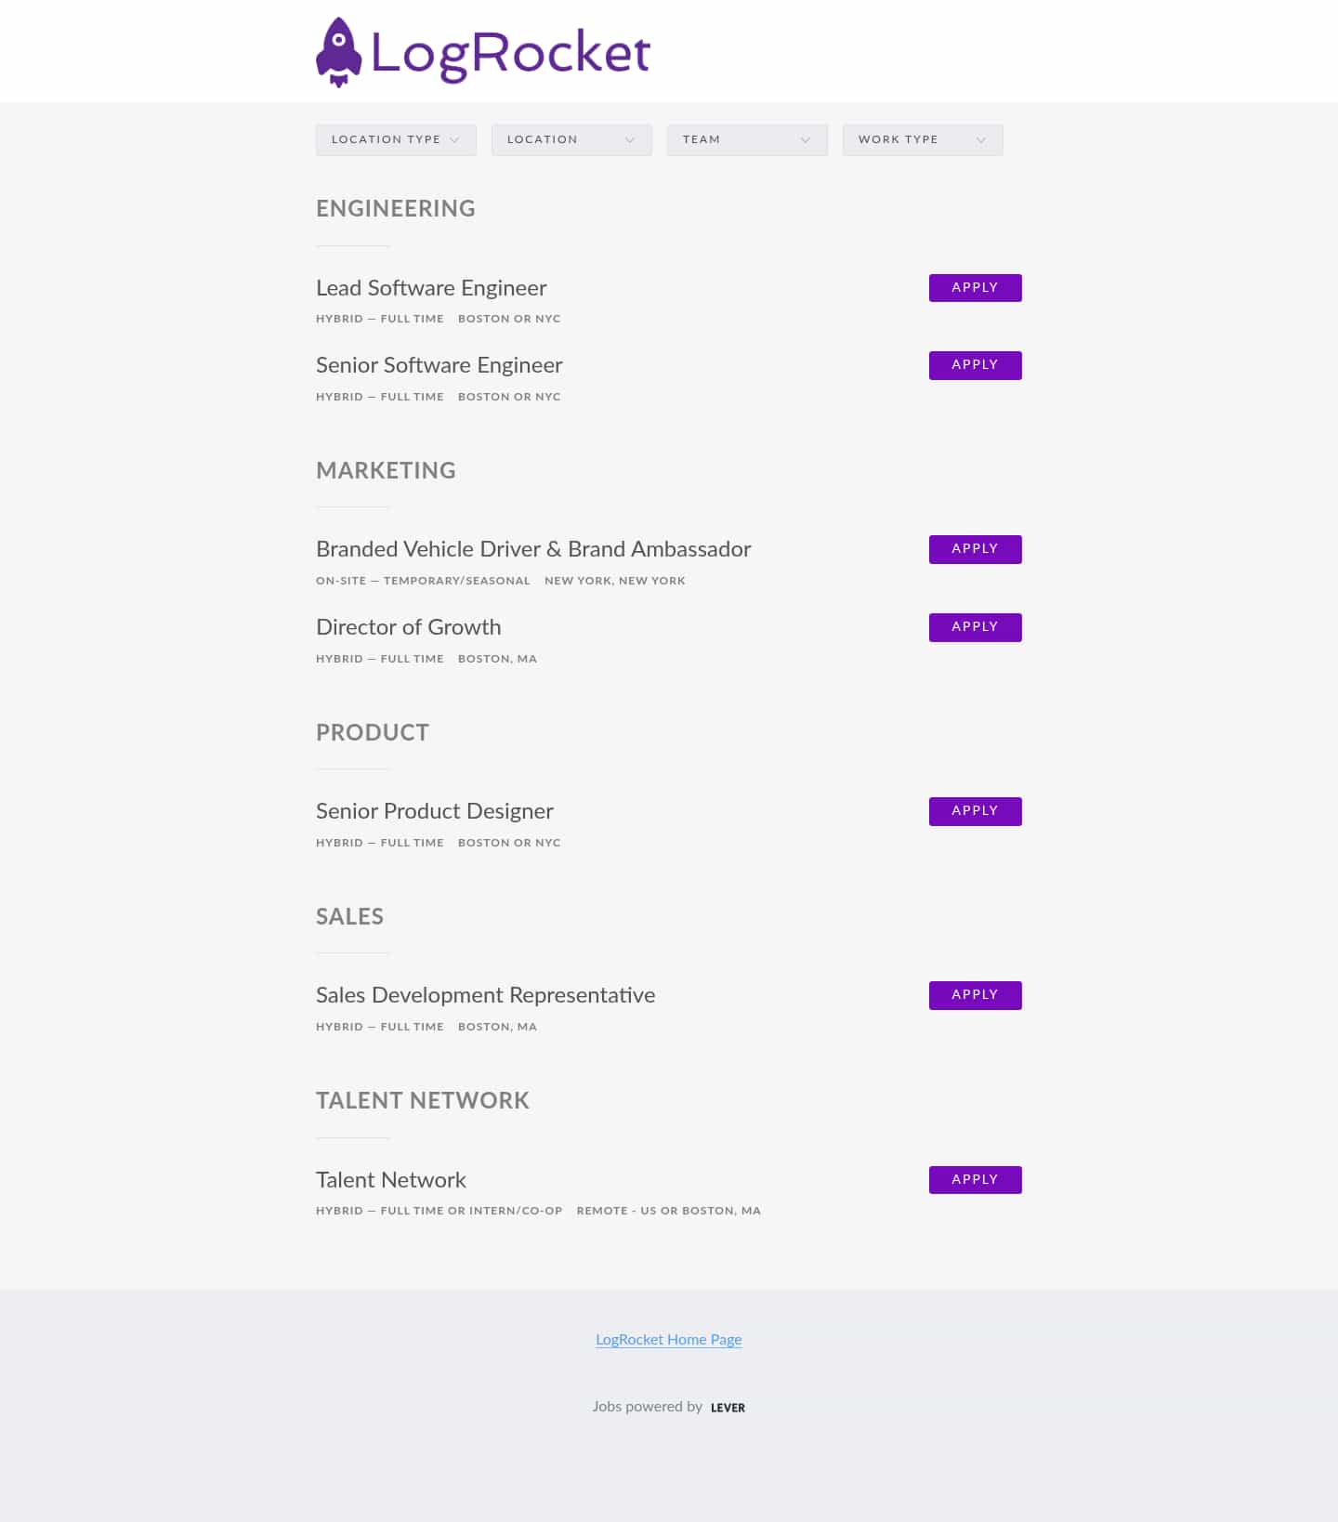Open the Senior Product Designer job details
This screenshot has width=1338, height=1522.
click(434, 811)
